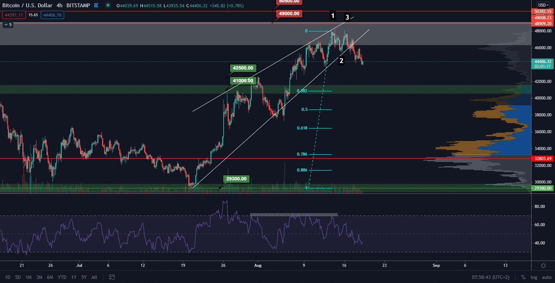Select the 1M date range
This screenshot has height=283, width=555.
pos(29,277)
